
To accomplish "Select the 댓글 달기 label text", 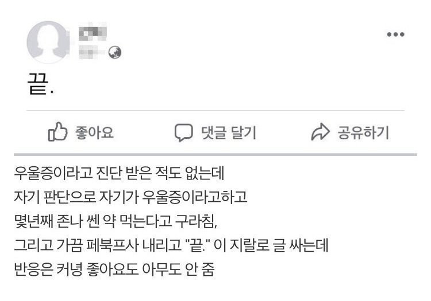I will [x=229, y=132].
